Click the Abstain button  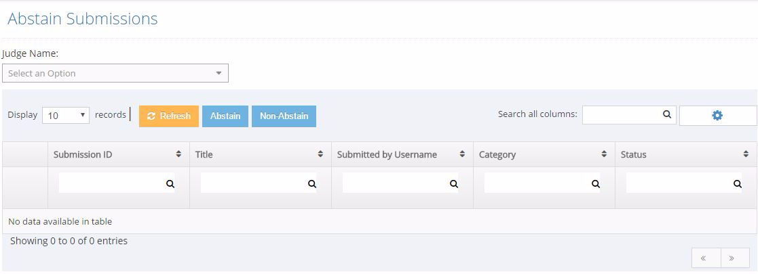coord(225,116)
